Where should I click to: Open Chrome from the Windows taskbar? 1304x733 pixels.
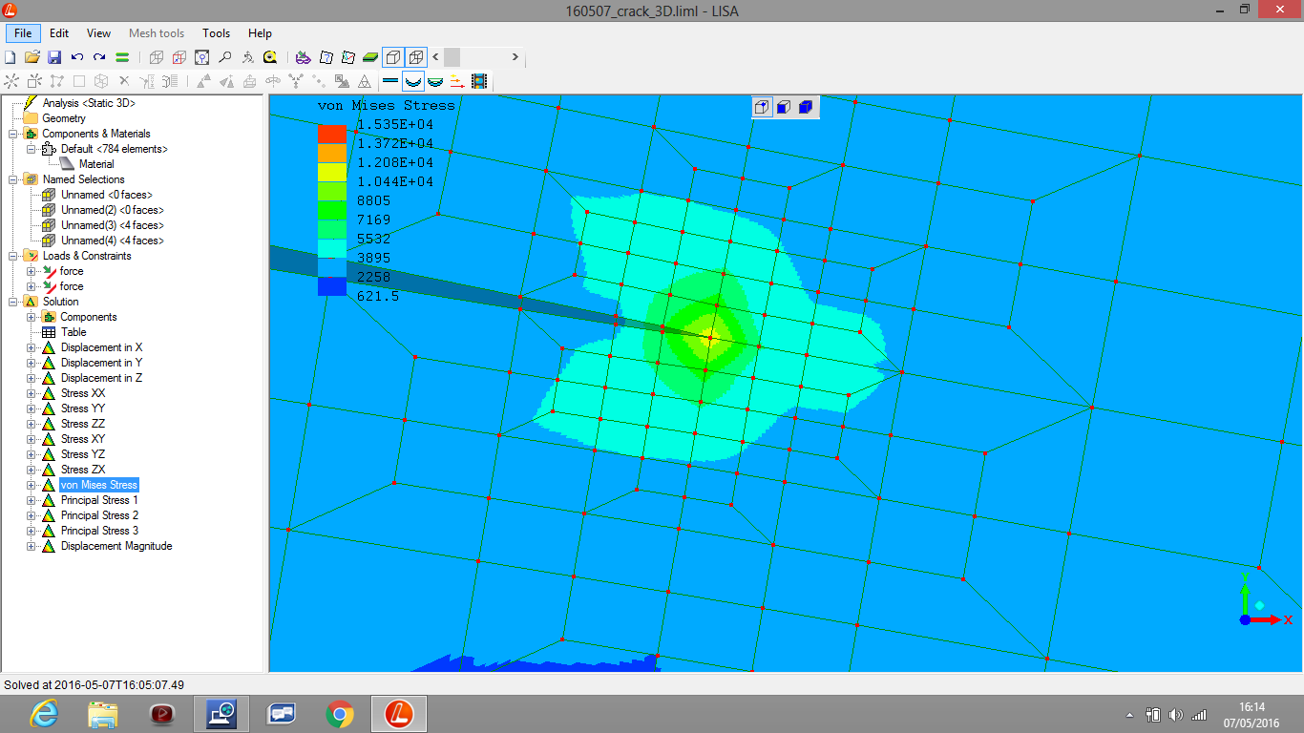click(340, 713)
